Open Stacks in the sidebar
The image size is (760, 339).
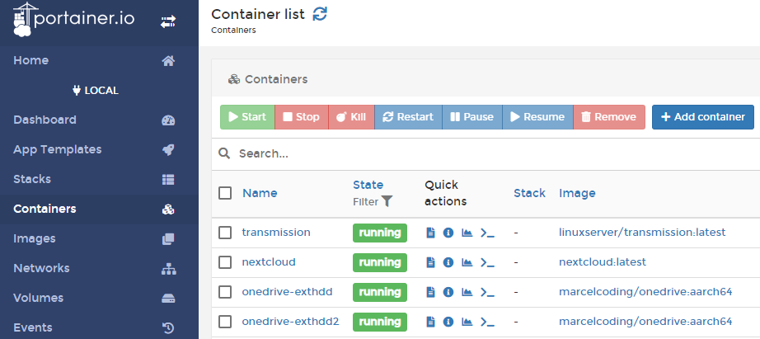[32, 179]
